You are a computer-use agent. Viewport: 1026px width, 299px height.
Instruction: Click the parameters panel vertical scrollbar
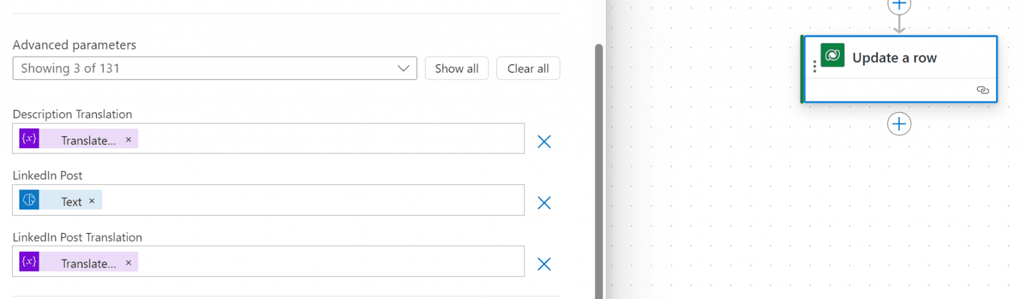pos(598,167)
